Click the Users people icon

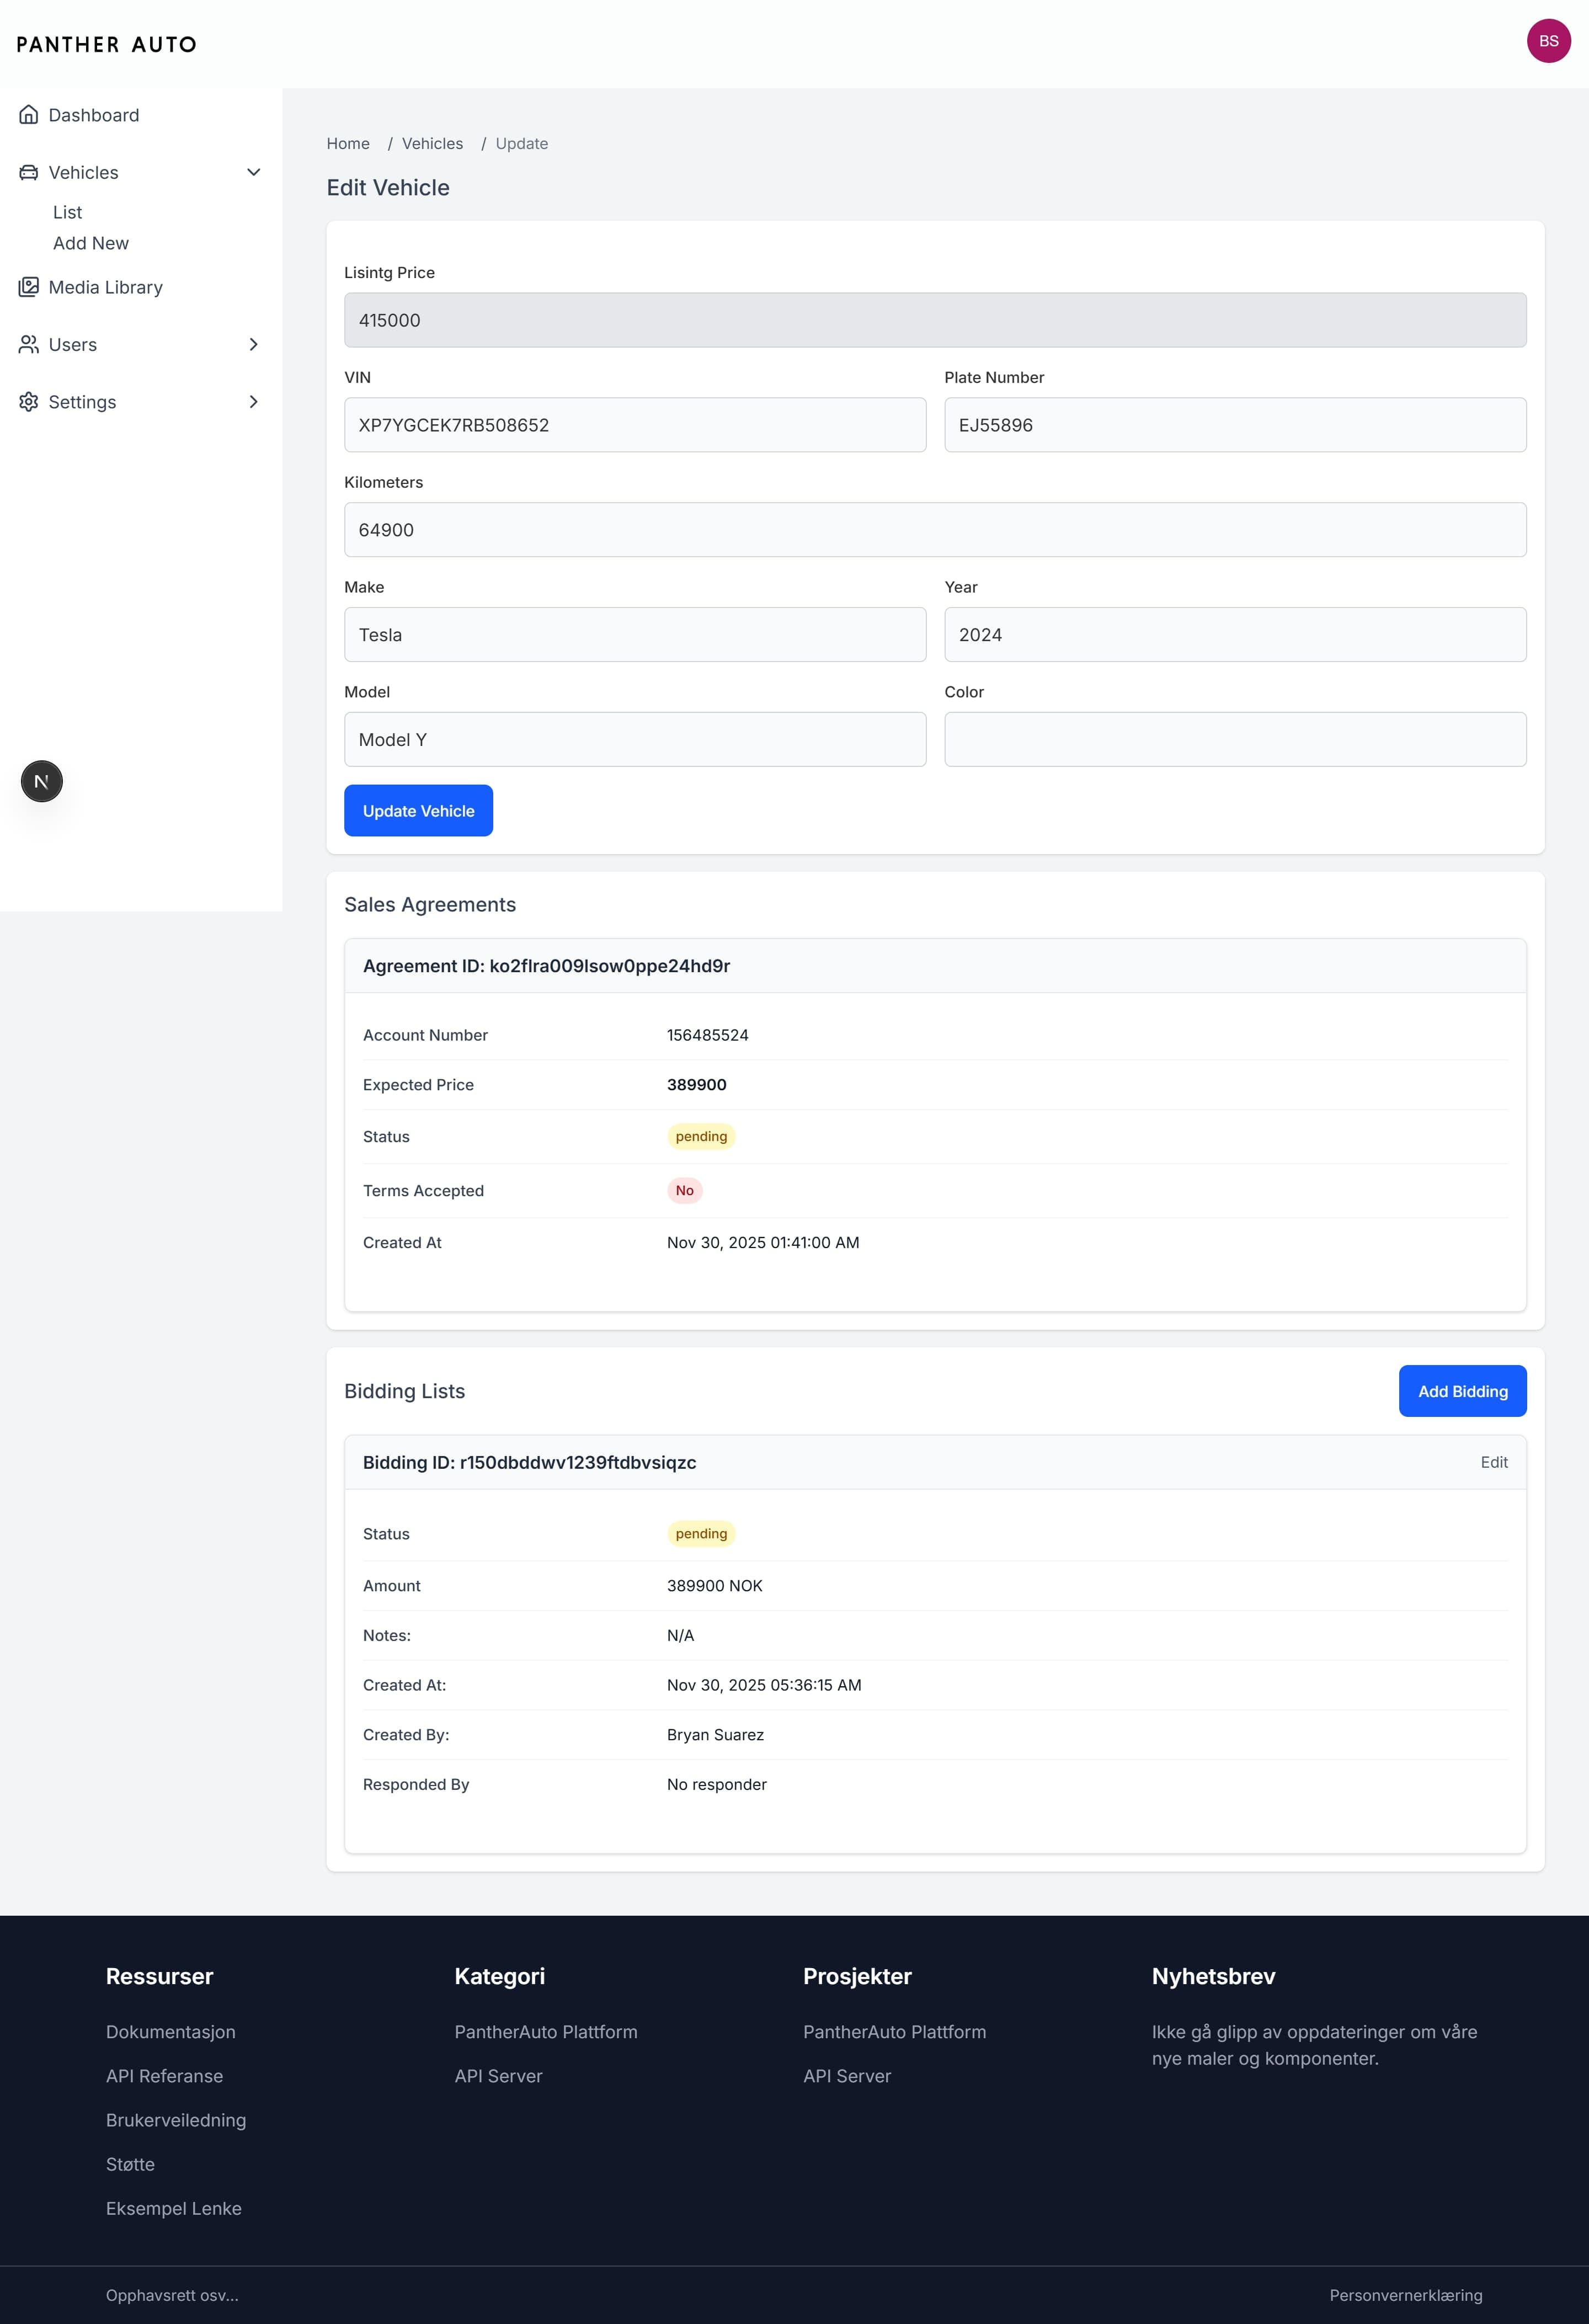click(x=29, y=344)
